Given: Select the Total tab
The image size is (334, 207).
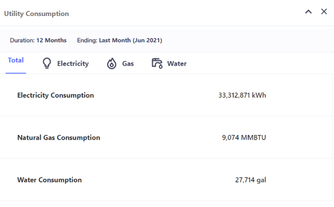Looking at the screenshot, I should point(16,60).
